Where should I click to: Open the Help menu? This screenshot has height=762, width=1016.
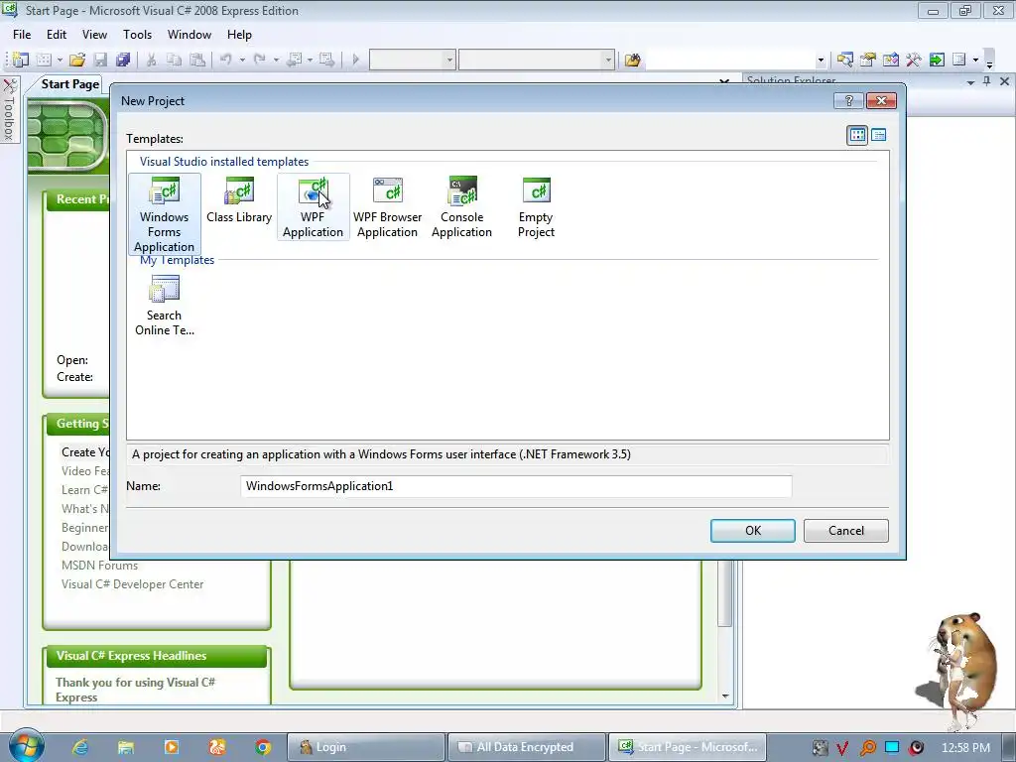(239, 35)
